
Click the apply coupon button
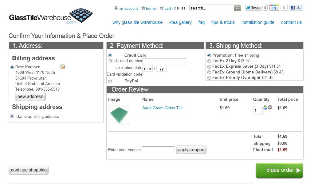click(x=191, y=150)
